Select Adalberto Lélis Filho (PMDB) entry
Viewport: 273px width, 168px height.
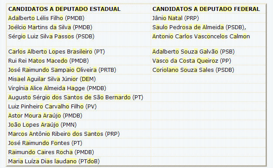coord(46,18)
